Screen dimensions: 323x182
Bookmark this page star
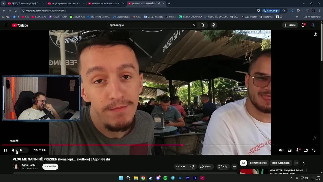[284, 11]
